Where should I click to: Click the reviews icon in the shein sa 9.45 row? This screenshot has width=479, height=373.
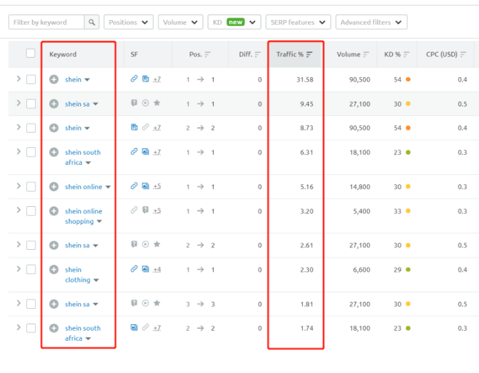point(134,103)
